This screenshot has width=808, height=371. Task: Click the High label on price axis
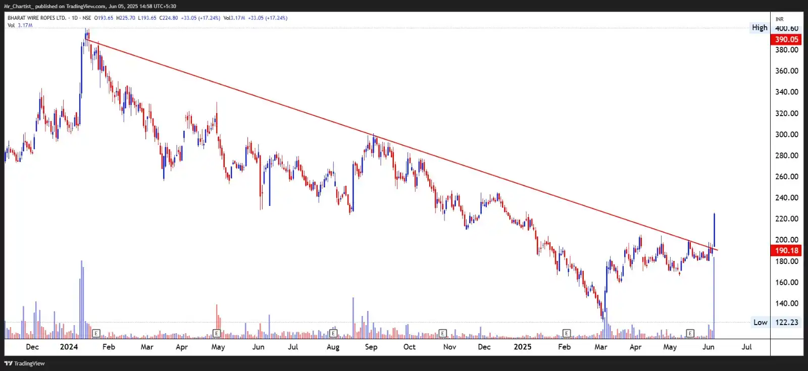[x=760, y=28]
